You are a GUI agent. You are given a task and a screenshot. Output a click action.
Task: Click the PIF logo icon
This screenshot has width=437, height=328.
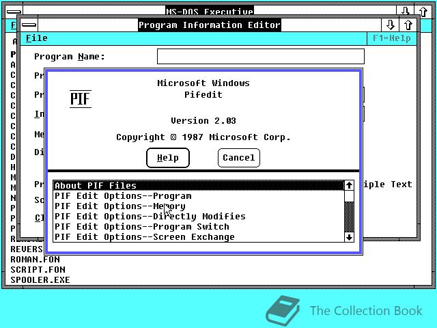(x=81, y=98)
